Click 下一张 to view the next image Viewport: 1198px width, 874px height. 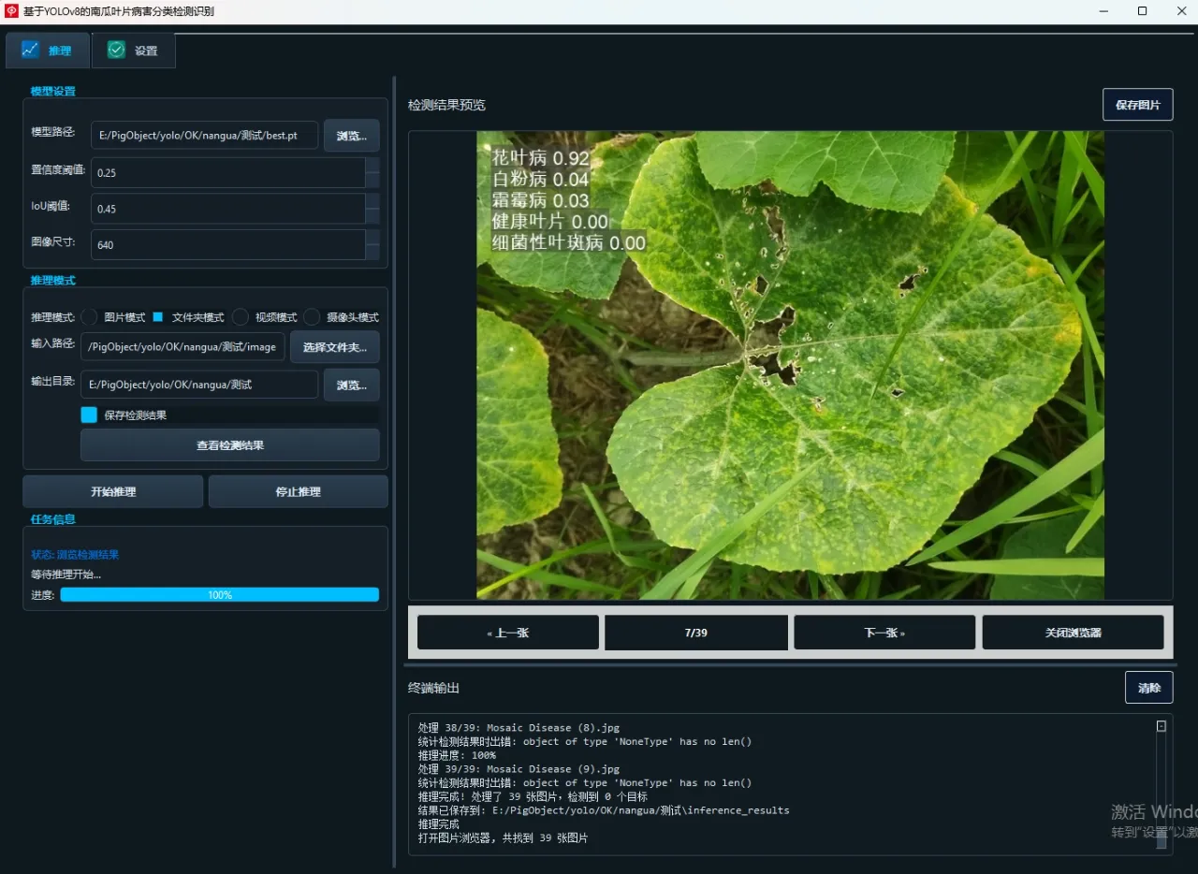pos(884,633)
